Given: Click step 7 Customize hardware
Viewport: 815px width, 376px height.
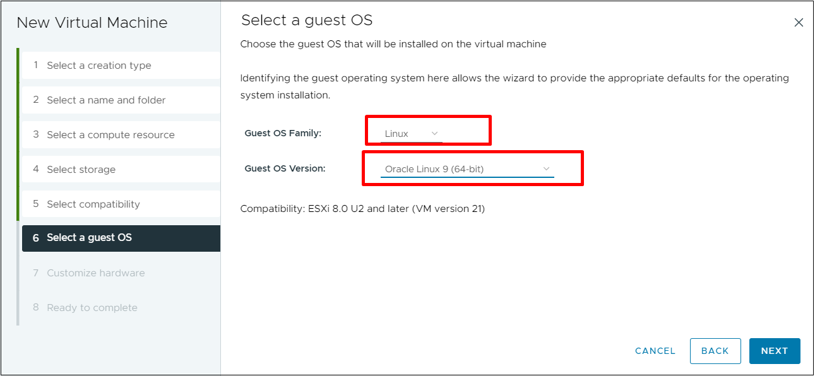Looking at the screenshot, I should click(96, 273).
